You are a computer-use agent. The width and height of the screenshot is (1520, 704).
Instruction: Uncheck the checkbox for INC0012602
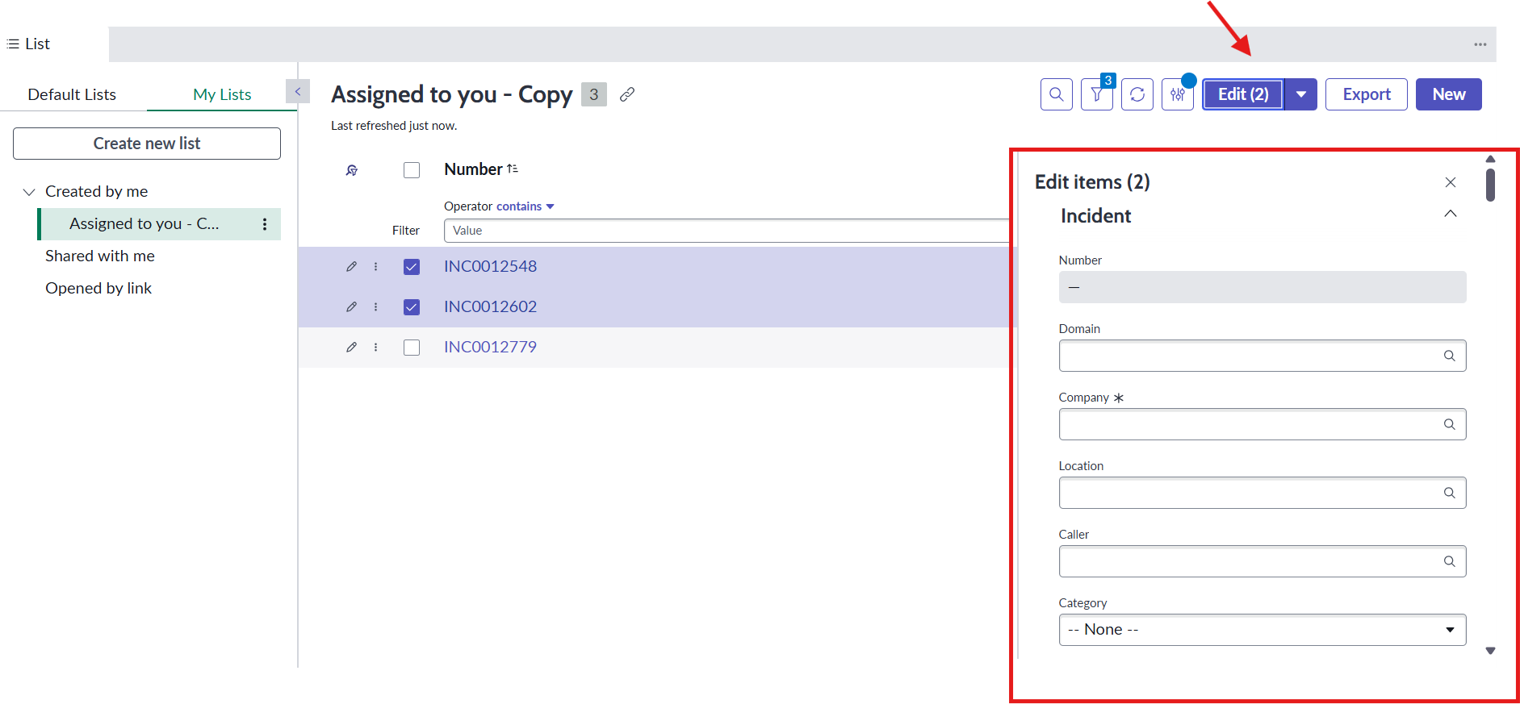pos(412,307)
